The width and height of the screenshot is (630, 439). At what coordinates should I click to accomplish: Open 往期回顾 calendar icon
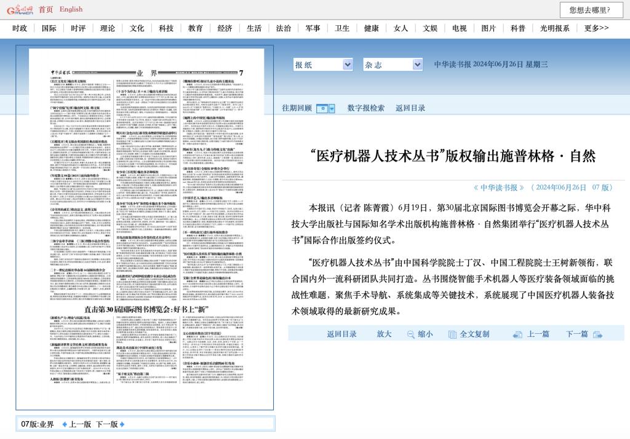click(x=322, y=108)
